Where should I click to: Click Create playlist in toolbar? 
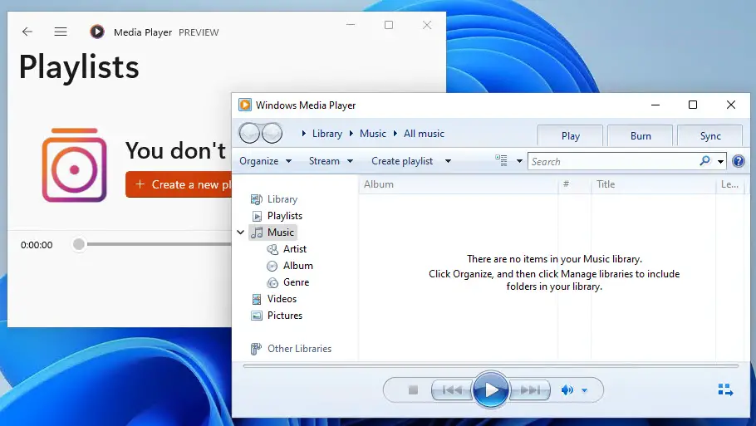(x=402, y=161)
